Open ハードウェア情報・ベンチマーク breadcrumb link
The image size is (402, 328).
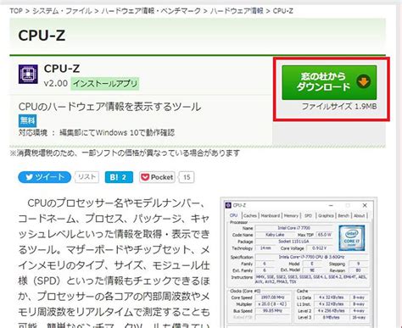151,11
